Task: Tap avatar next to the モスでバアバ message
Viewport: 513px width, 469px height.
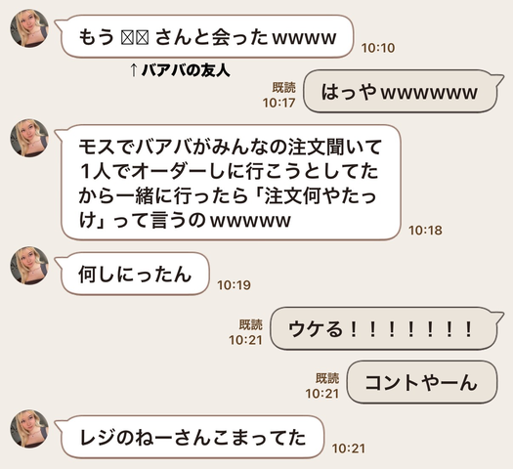Action: pos(29,138)
